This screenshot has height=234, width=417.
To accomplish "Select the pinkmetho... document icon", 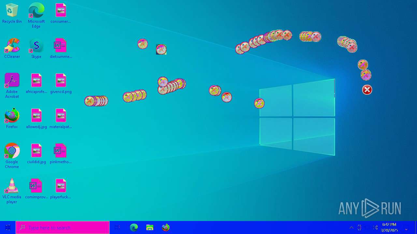I will [61, 154].
